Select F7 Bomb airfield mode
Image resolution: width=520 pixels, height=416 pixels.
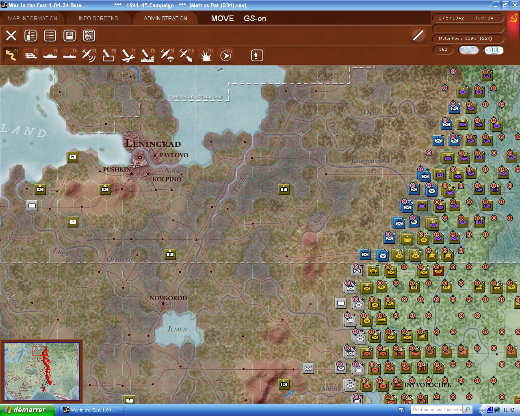(x=128, y=55)
